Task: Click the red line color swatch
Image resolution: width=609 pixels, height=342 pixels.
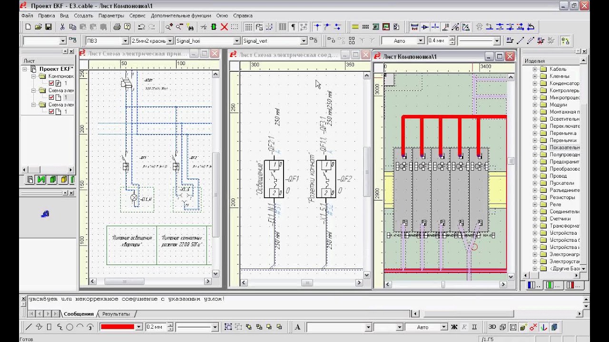Action: click(117, 327)
